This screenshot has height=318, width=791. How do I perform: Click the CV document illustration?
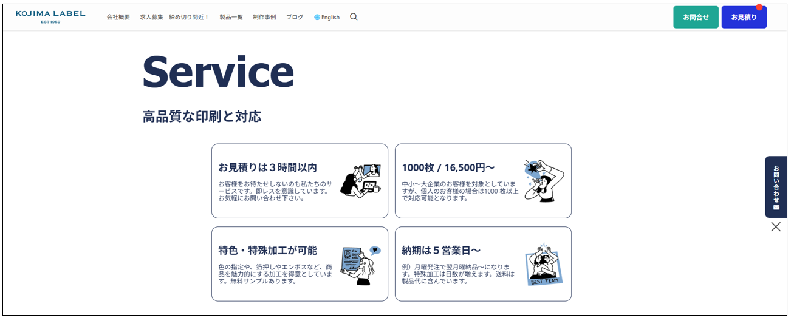click(x=360, y=265)
